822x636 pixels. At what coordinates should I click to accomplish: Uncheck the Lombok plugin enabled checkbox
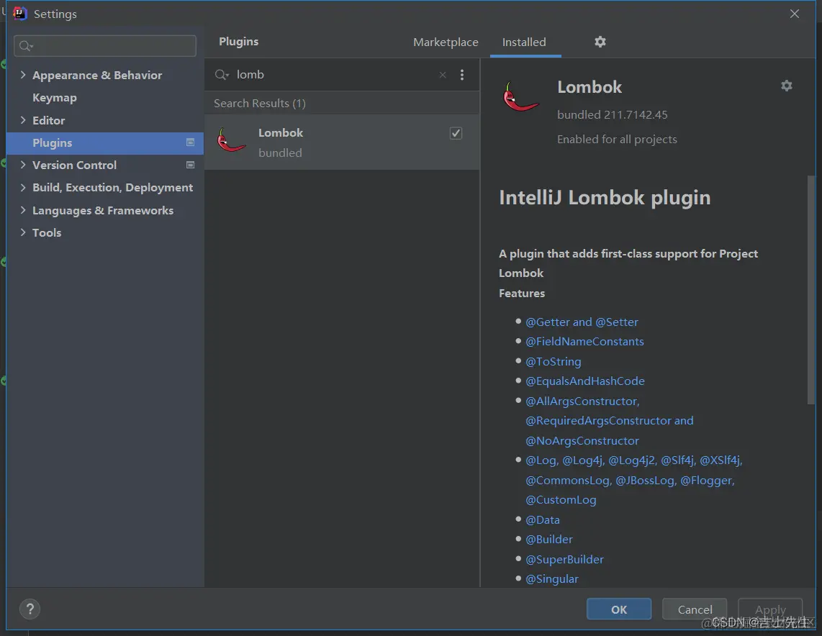pos(456,133)
